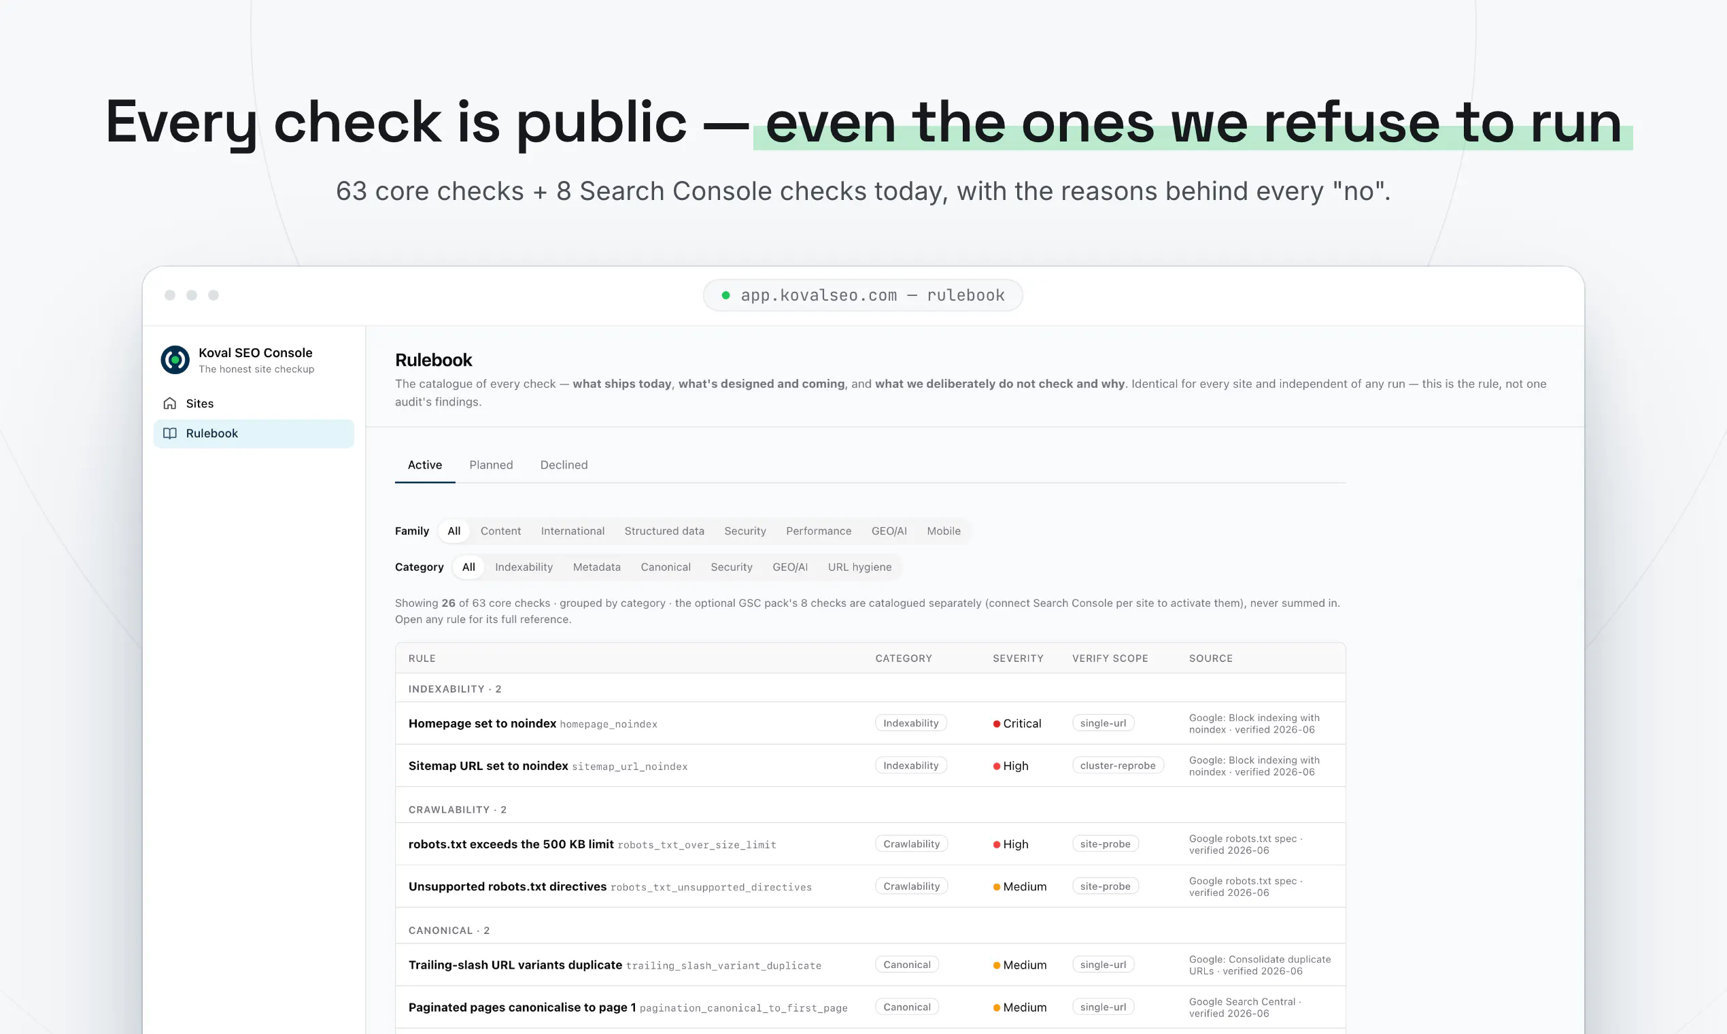Click the CANONICAL · 2 group header
Viewport: 1727px width, 1034px height.
coord(449,931)
